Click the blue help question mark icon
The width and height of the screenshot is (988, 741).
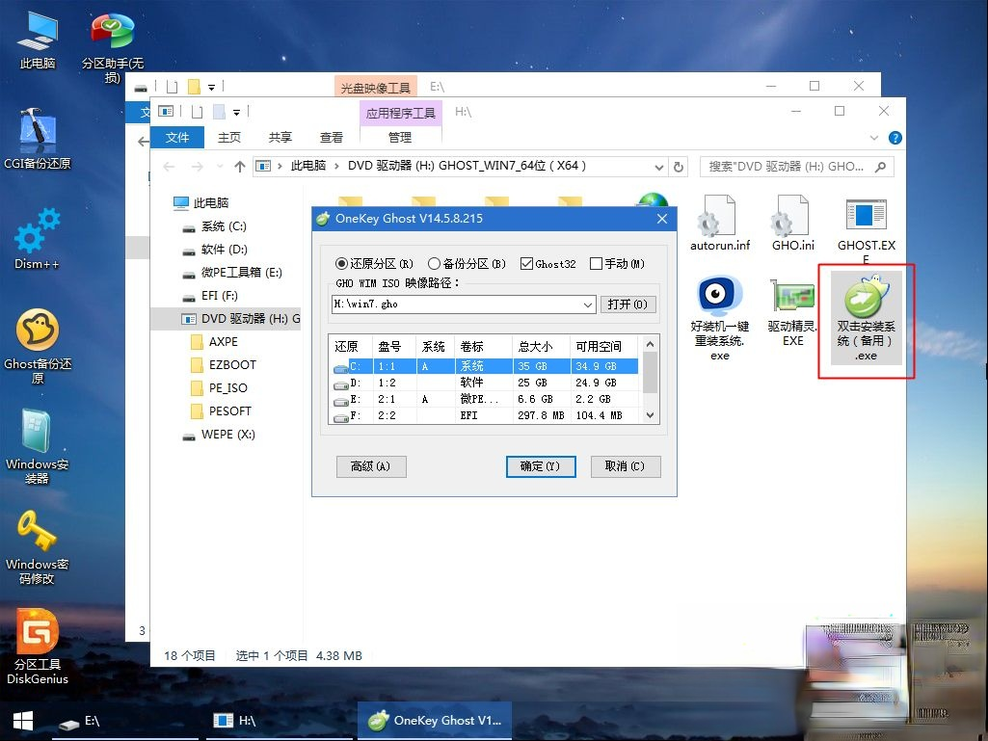point(895,138)
